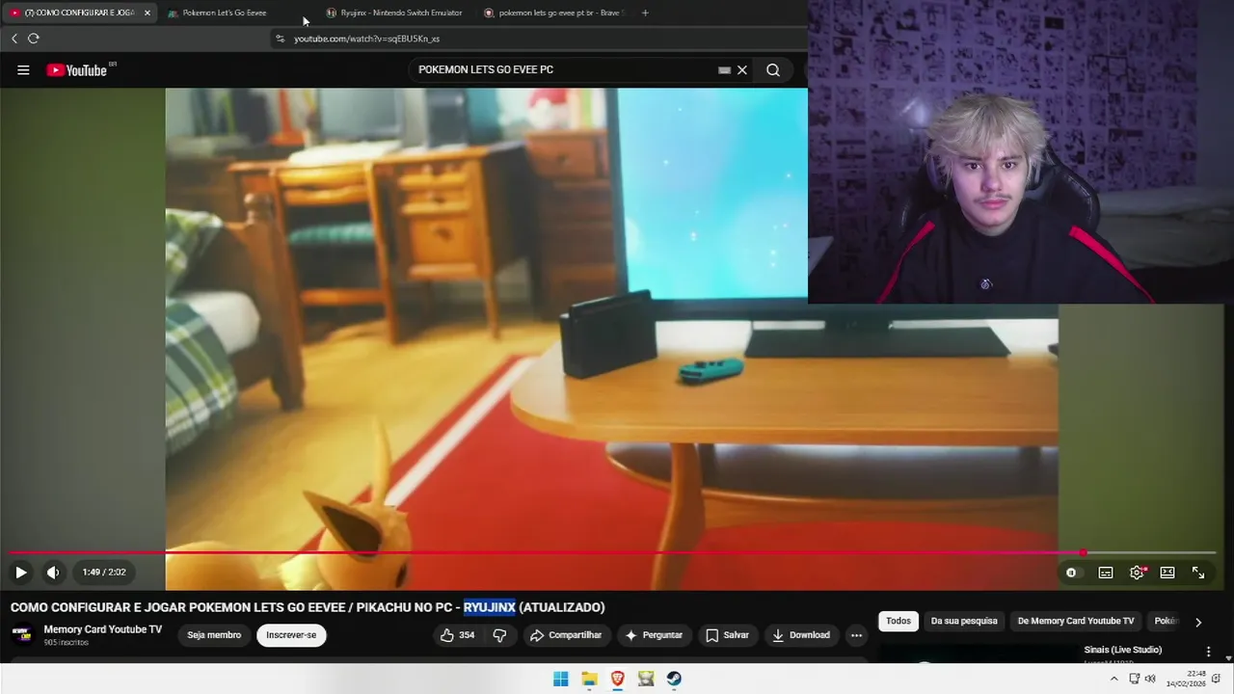Open the game taskbar icon beside Brave
Viewport: 1234px width, 694px height.
click(x=646, y=679)
